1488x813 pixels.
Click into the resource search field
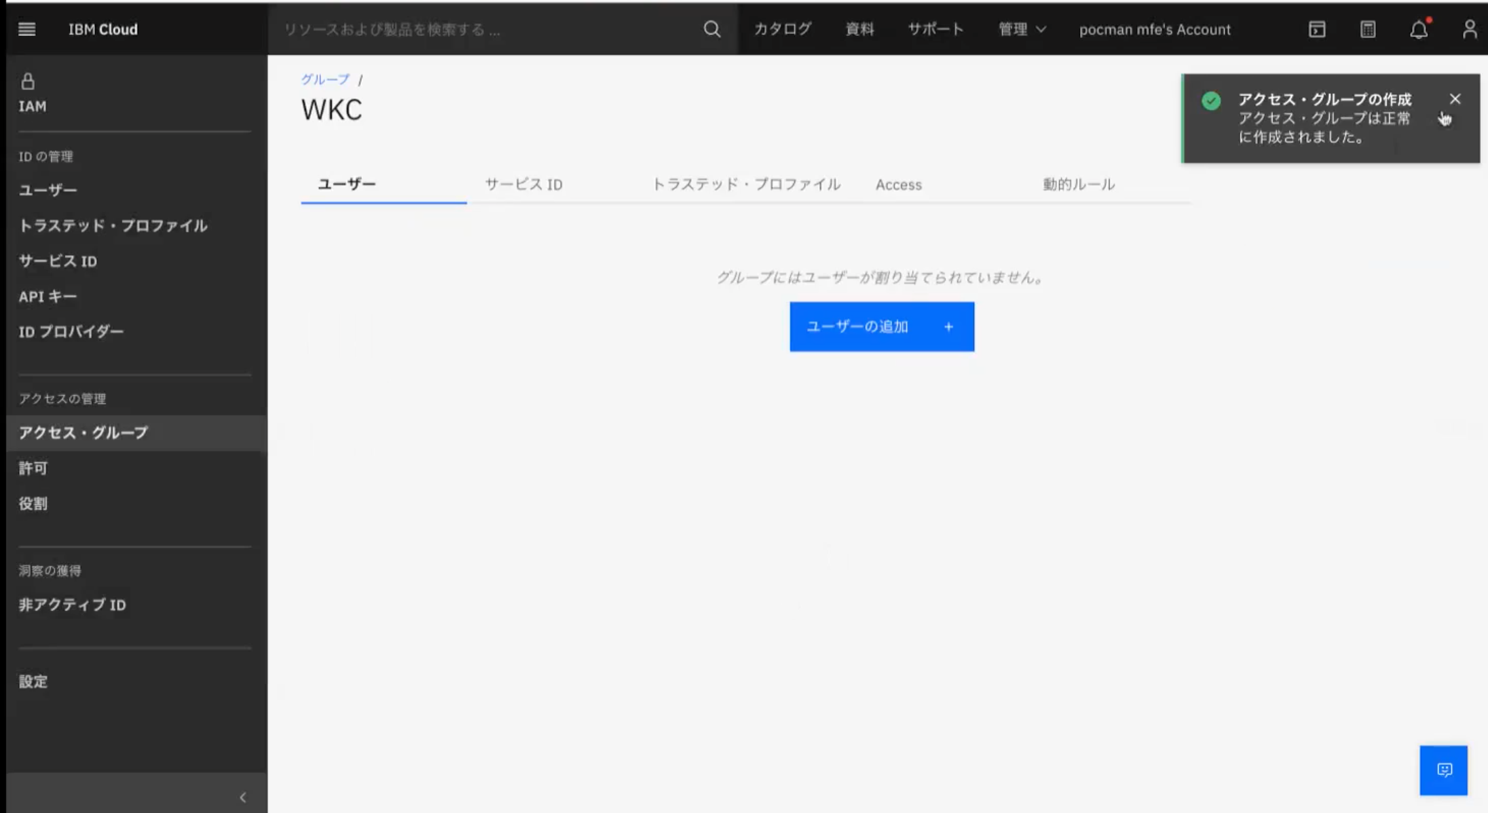(x=489, y=29)
